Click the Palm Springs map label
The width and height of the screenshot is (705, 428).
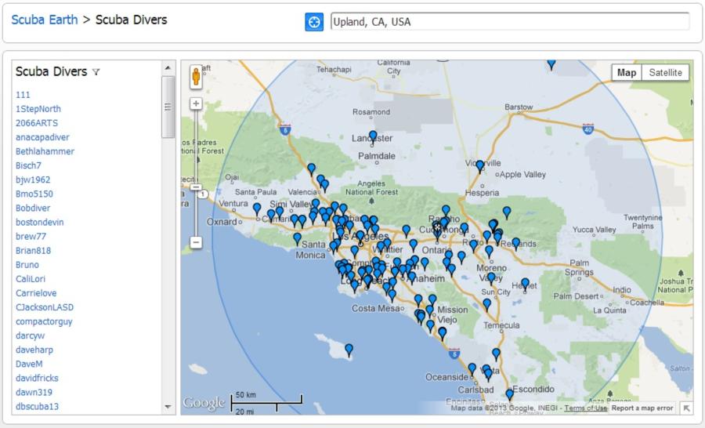pyautogui.click(x=579, y=267)
